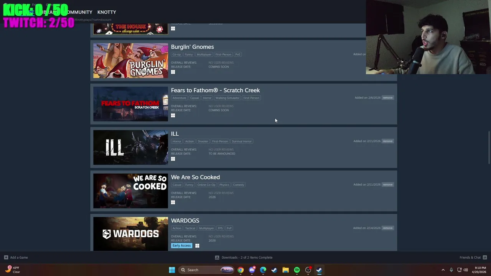Screen dimensions: 491x276
Task: Click 'Added on 2/14/2026' text for WARDOGS
Action: [x=367, y=228]
